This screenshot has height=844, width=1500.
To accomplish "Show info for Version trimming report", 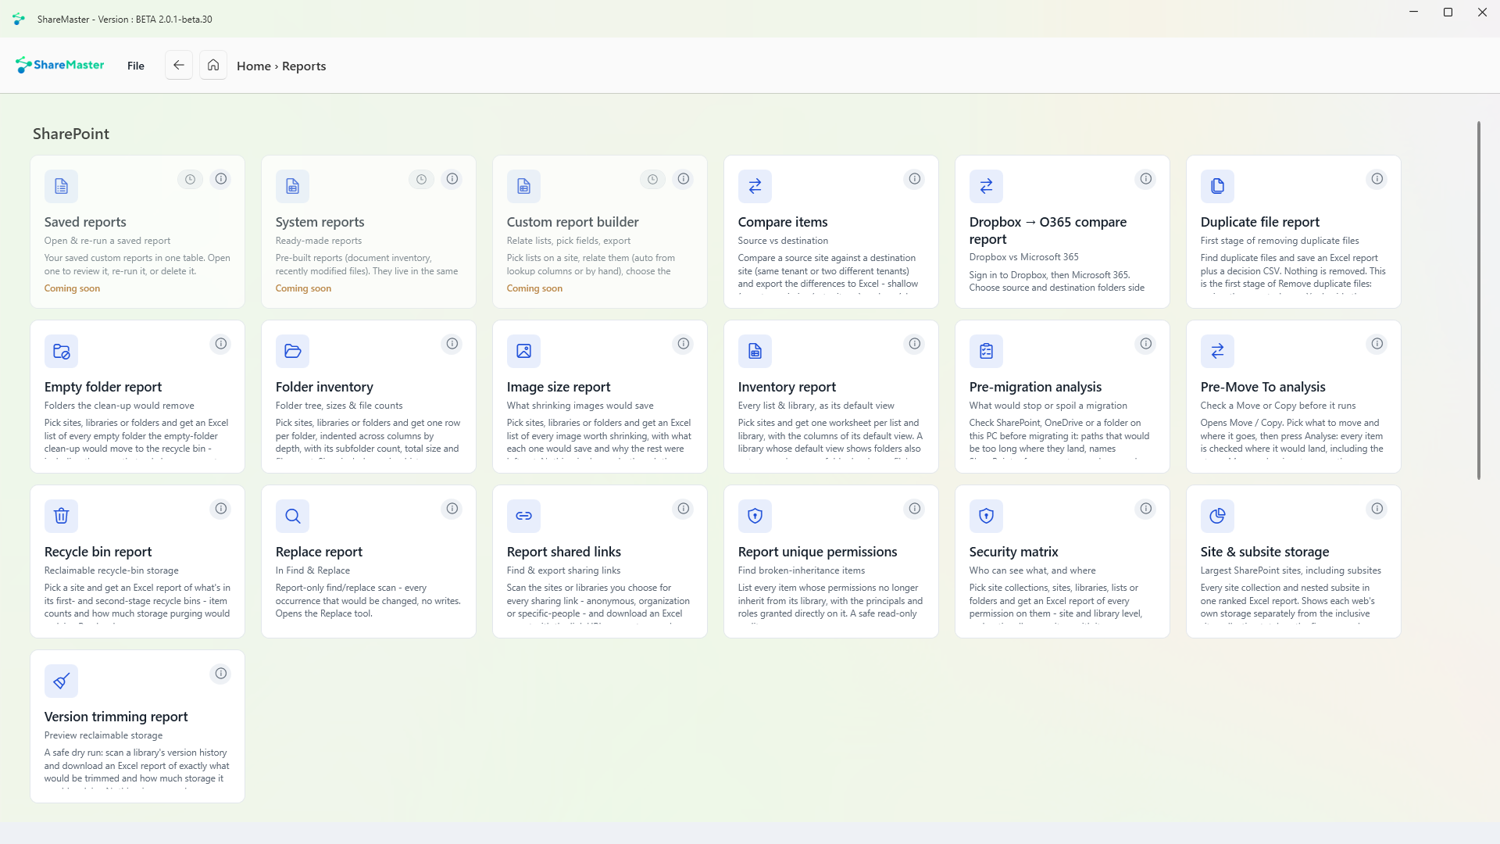I will tap(221, 674).
